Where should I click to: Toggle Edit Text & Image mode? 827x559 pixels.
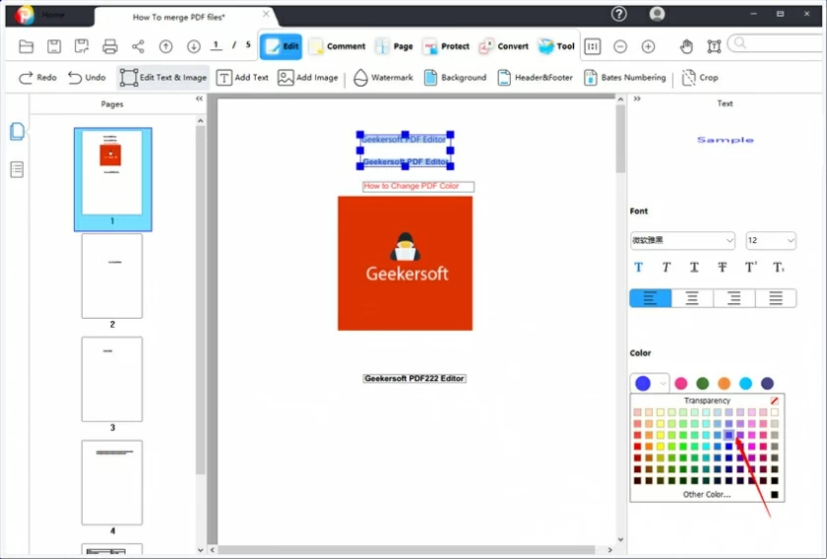click(163, 78)
